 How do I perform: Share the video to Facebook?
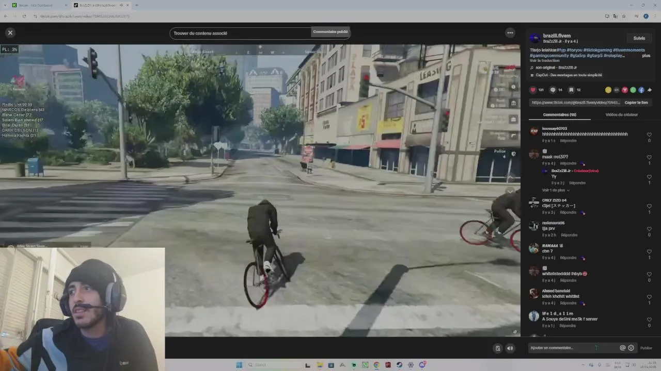[641, 90]
